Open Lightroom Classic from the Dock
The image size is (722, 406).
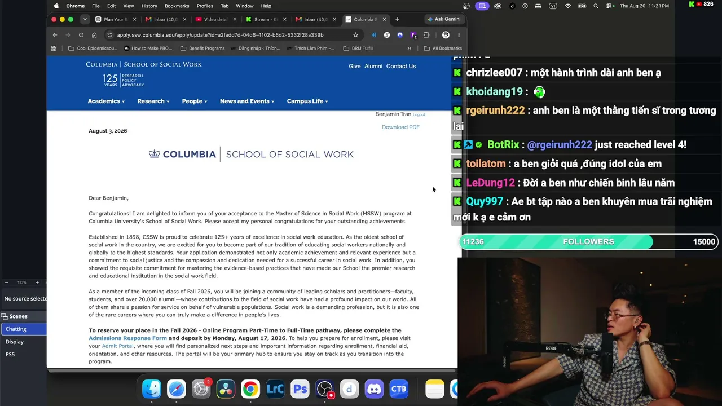point(275,389)
